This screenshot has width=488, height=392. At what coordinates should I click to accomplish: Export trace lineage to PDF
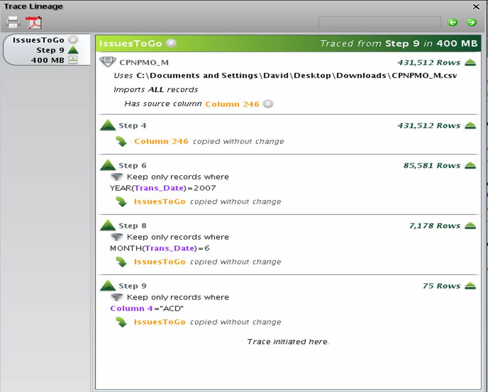[x=34, y=22]
